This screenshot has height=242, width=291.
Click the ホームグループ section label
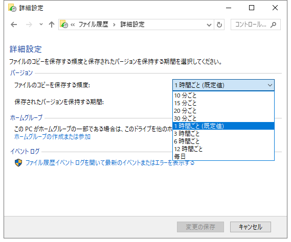pyautogui.click(x=27, y=117)
